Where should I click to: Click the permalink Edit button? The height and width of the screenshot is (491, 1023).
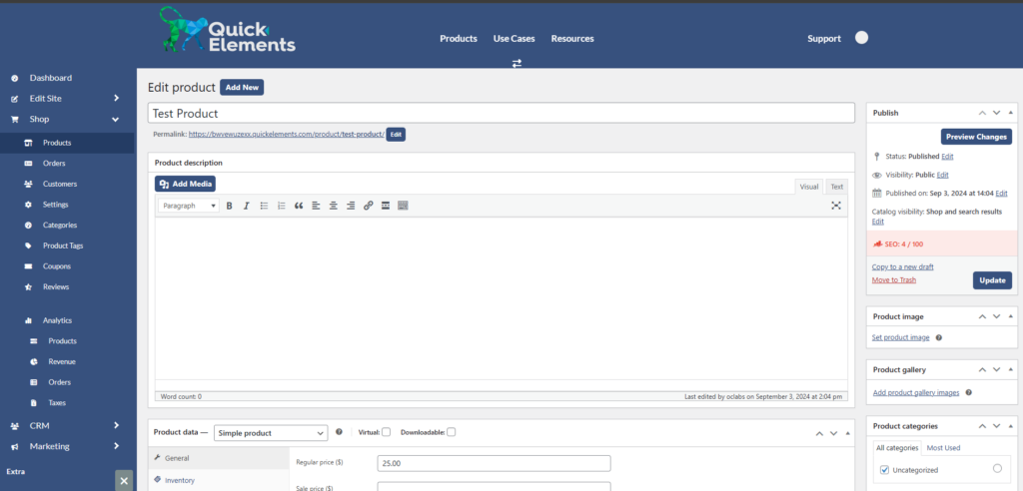[396, 135]
